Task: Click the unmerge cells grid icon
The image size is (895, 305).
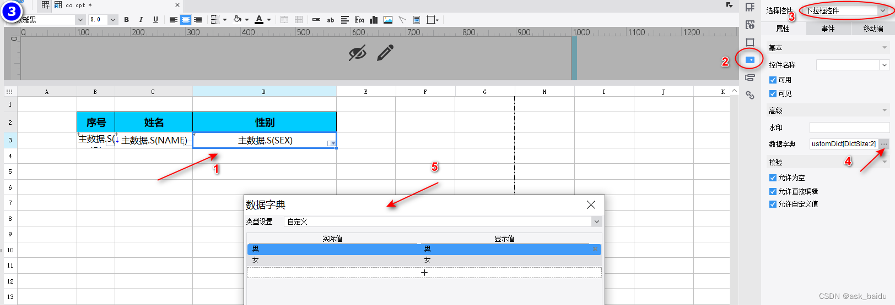Action: pyautogui.click(x=299, y=20)
